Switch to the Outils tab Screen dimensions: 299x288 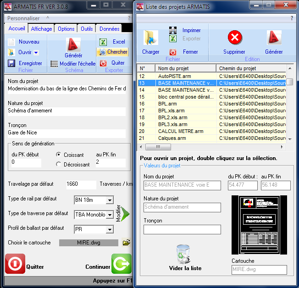[x=87, y=29]
